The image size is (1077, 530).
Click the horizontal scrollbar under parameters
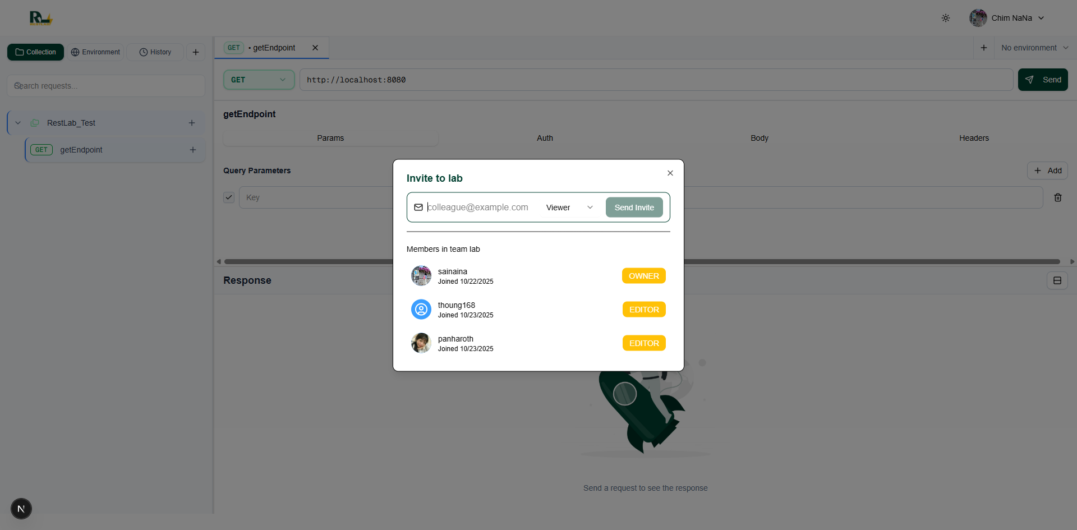tap(642, 261)
